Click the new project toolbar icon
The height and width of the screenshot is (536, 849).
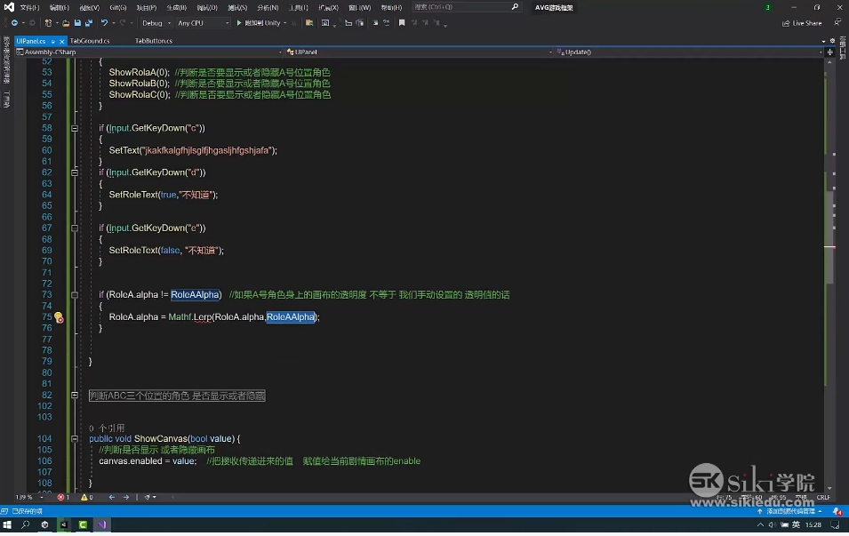pyautogui.click(x=48, y=23)
